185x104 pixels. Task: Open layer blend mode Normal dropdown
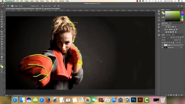[167, 40]
